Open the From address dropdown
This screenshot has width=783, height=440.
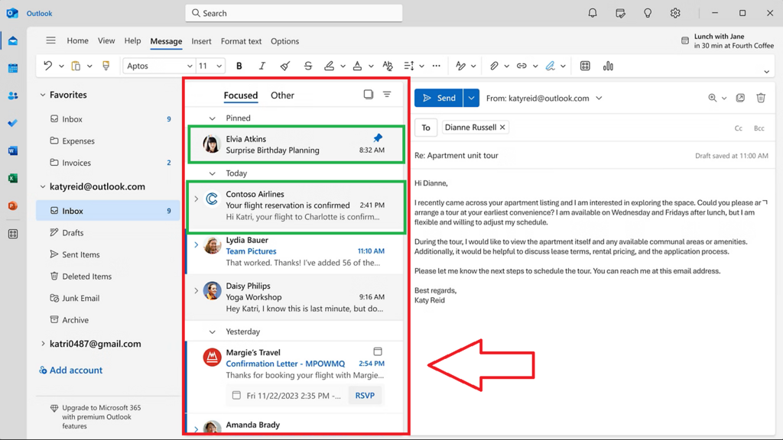tap(599, 99)
